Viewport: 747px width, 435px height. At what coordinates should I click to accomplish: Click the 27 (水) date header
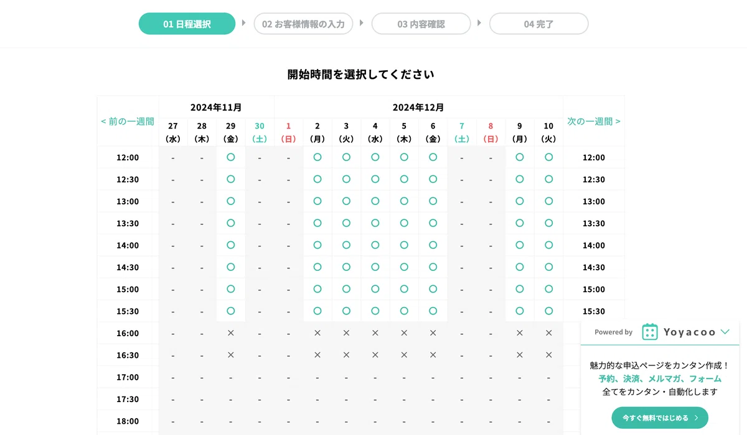click(173, 132)
